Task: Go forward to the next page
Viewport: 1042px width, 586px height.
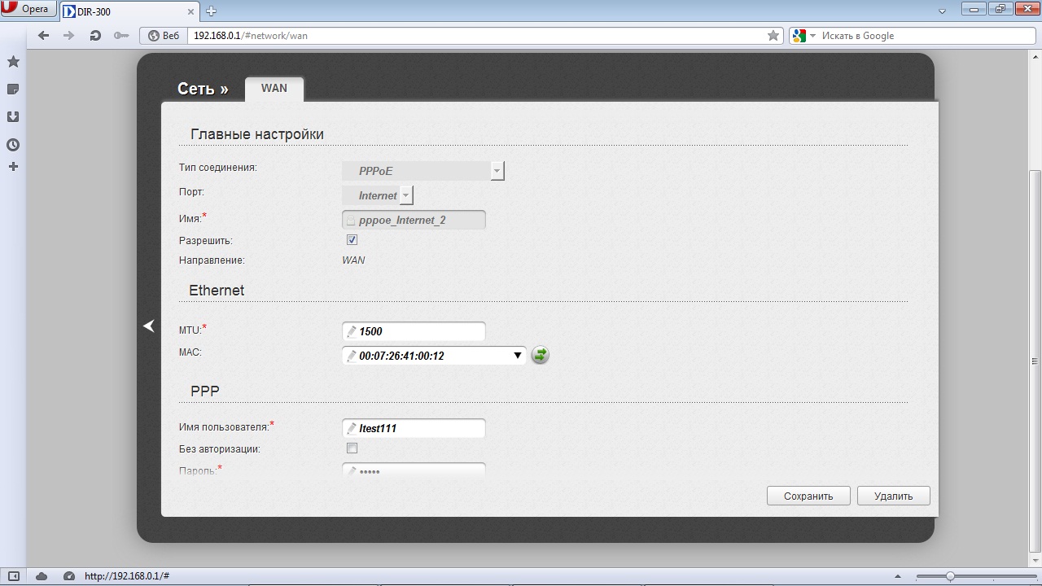Action: (x=69, y=36)
